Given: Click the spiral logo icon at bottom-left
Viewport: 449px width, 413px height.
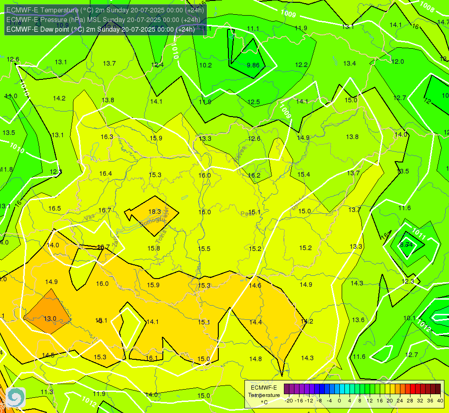Looking at the screenshot, I should coord(16,397).
